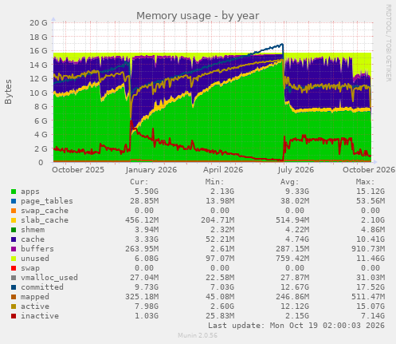Screen dimensions: 396x344
Task: Click inactive max value 7.14G
Action: point(373,316)
